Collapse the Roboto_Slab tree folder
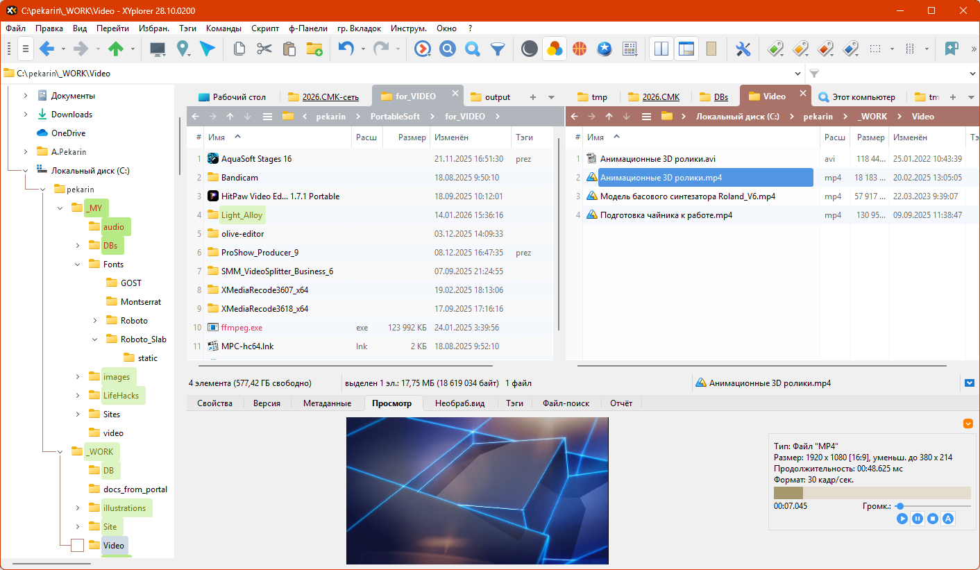Screen dimensions: 980x570 click(x=95, y=340)
